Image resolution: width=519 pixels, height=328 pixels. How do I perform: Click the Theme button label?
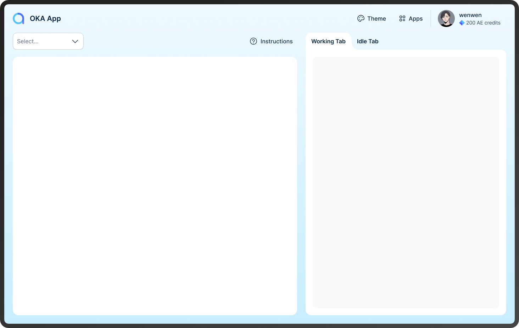pos(376,18)
